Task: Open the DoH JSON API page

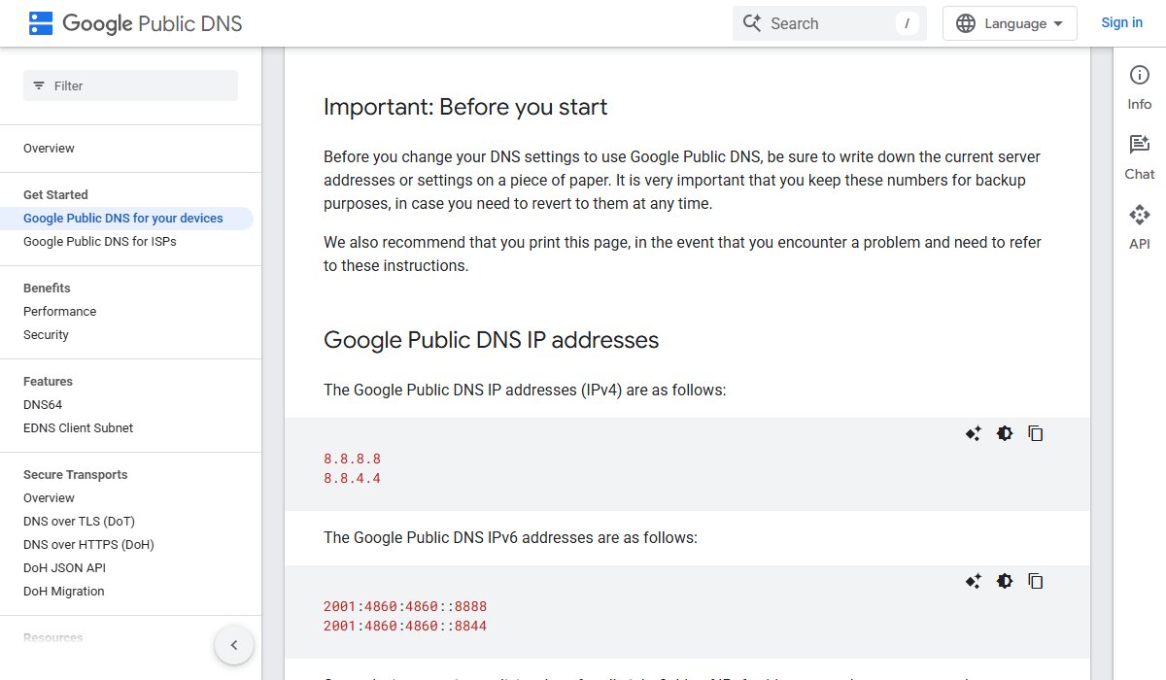Action: click(64, 568)
